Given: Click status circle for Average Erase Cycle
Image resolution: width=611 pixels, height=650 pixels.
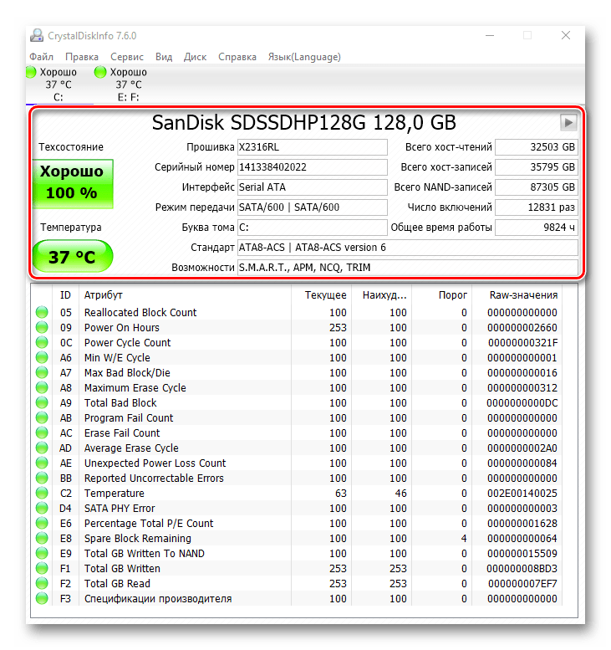Looking at the screenshot, I should 42,448.
